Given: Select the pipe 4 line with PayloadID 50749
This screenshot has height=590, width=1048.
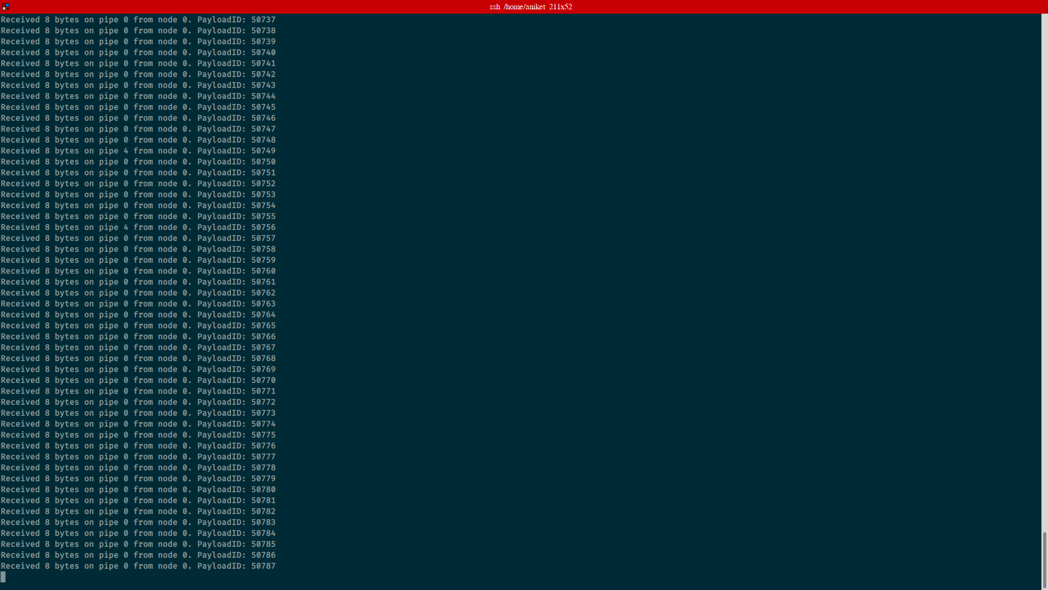Looking at the screenshot, I should pos(136,150).
